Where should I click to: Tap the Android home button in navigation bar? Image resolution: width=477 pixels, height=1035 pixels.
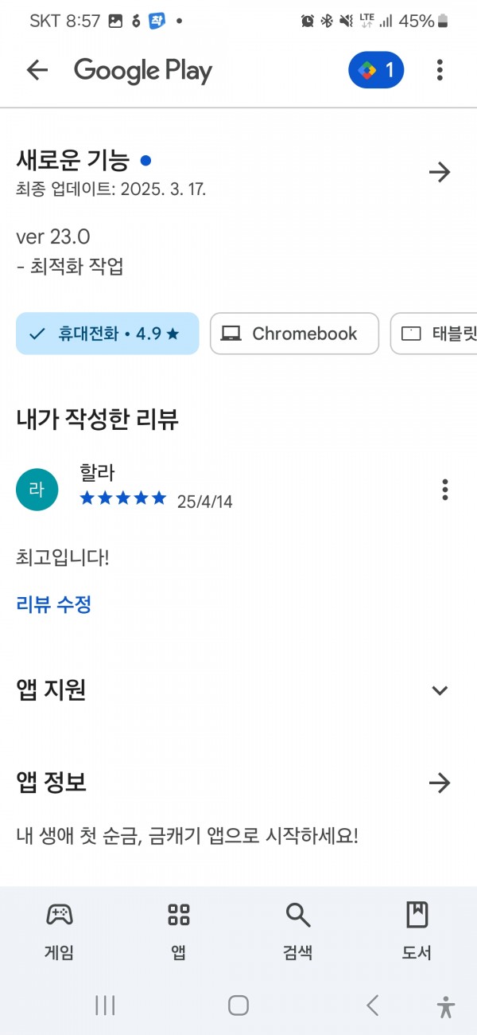pos(238,1006)
